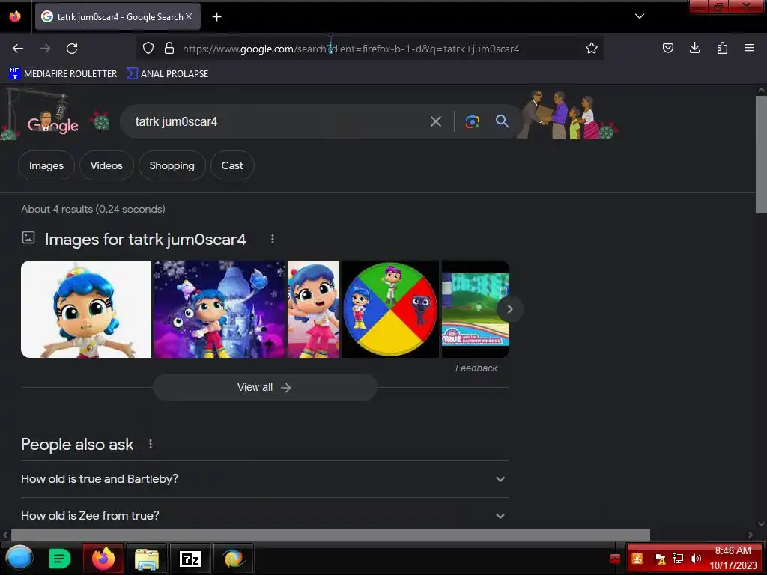767x575 pixels.
Task: Open the Firefox downloads panel
Action: (694, 48)
